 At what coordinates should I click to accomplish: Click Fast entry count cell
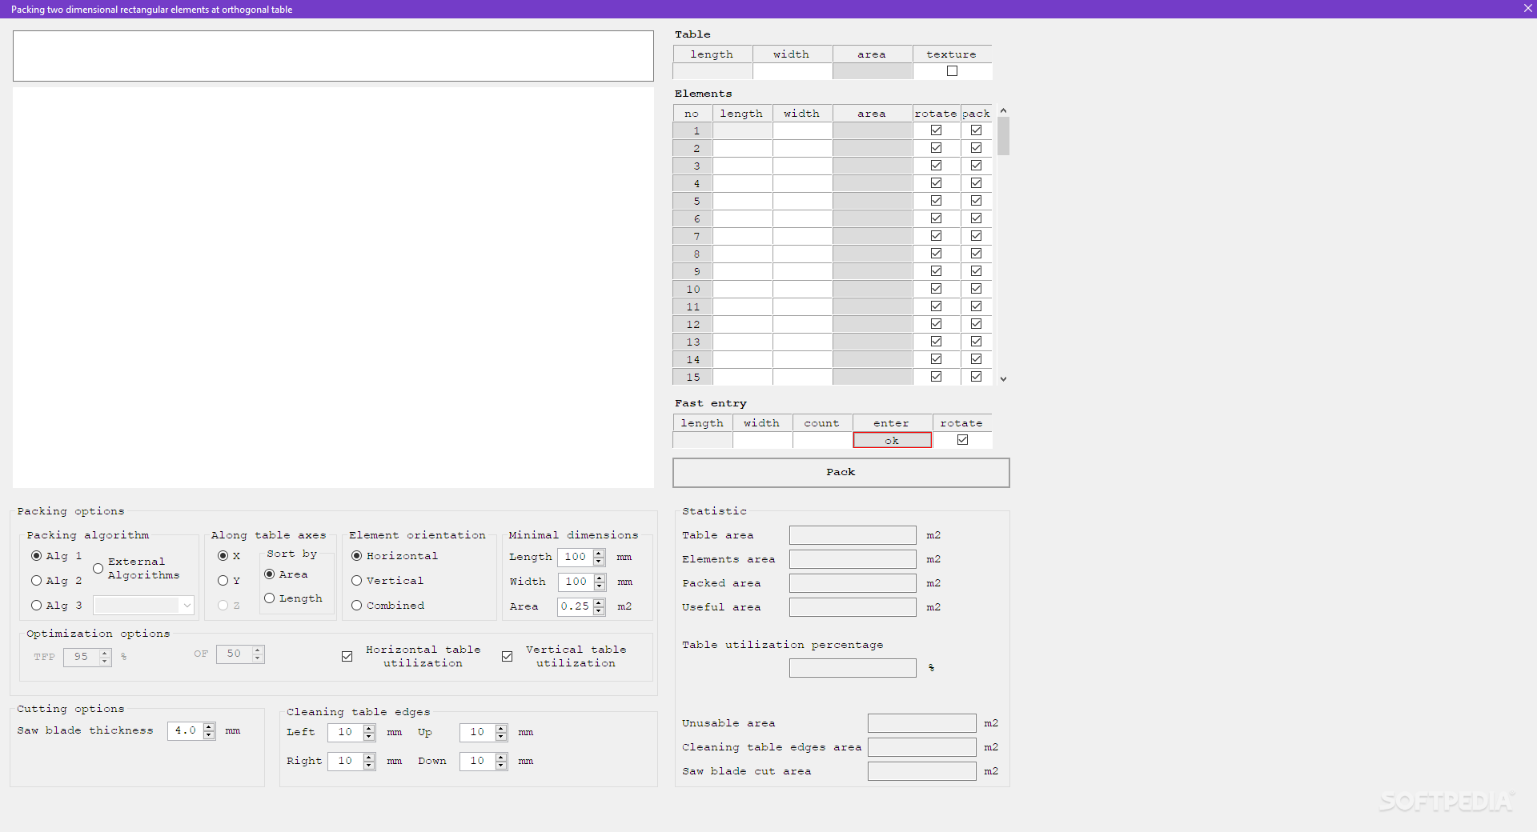pos(823,441)
